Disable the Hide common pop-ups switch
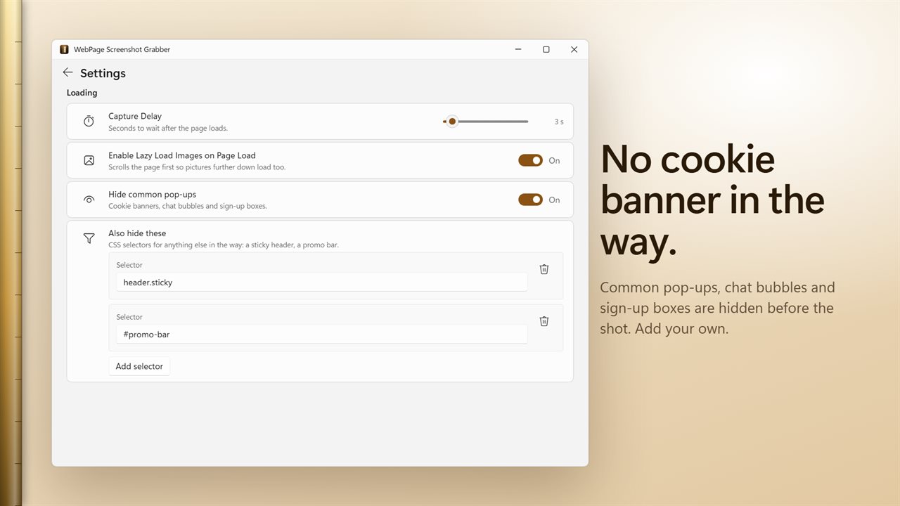The height and width of the screenshot is (506, 900). coord(531,200)
